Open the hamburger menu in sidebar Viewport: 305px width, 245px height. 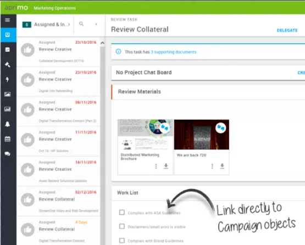click(x=7, y=20)
